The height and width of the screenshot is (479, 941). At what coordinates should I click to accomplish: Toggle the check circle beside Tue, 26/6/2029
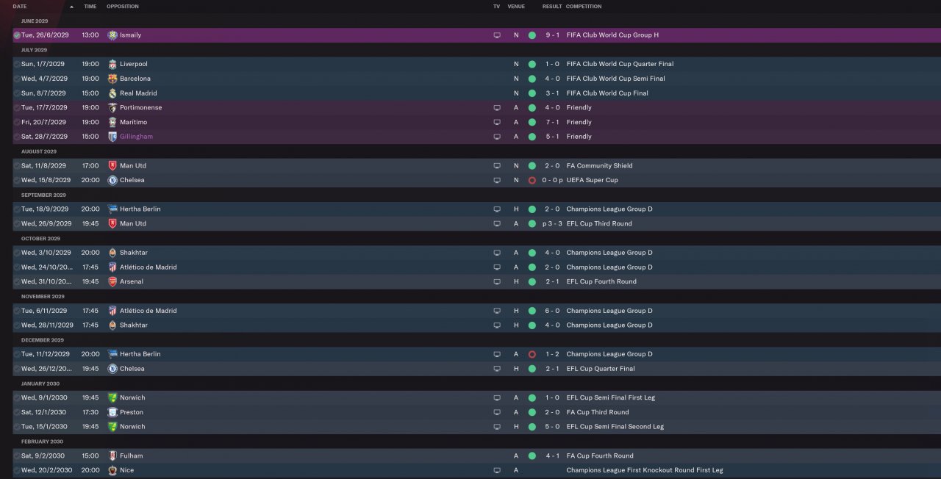[17, 35]
